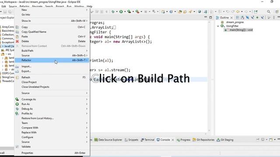The width and height of the screenshot is (280, 157).
Task: Choose Import... in the context menu
Action: [x=52, y=66]
